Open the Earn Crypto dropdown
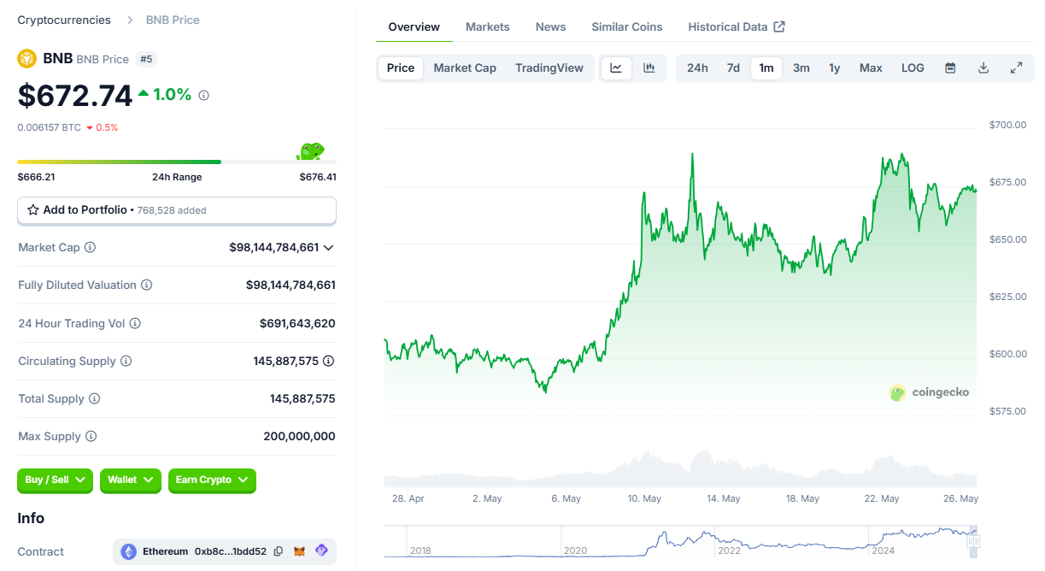Viewport: 1045px width, 571px height. click(212, 480)
